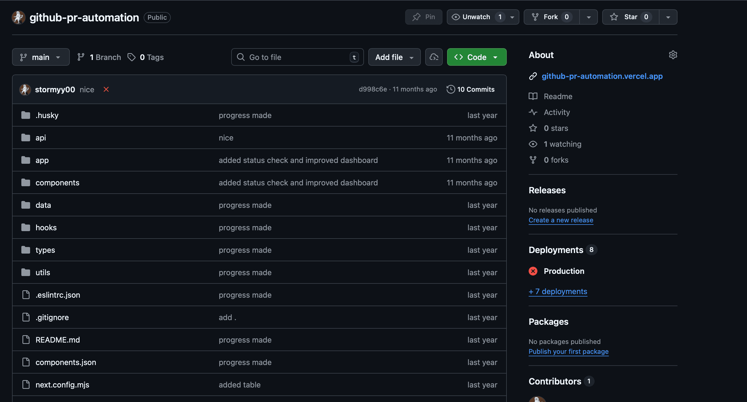Image resolution: width=747 pixels, height=402 pixels.
Task: Open the .husky folder
Action: click(x=47, y=115)
